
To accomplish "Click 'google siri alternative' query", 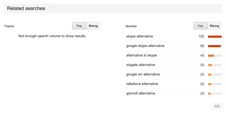I will [x=143, y=74].
